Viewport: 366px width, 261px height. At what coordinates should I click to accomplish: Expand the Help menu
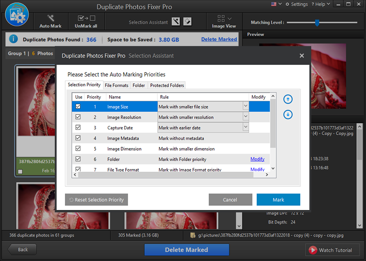[x=321, y=4]
